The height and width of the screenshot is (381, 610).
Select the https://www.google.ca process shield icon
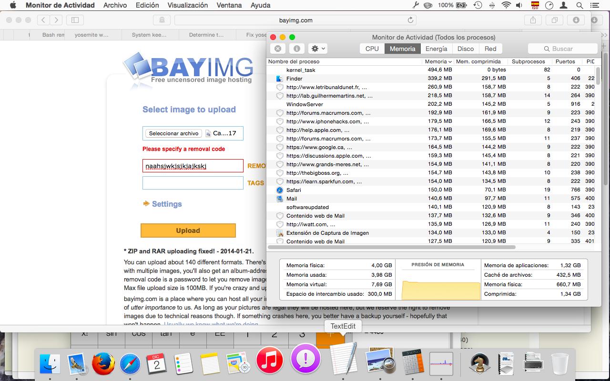click(x=280, y=147)
